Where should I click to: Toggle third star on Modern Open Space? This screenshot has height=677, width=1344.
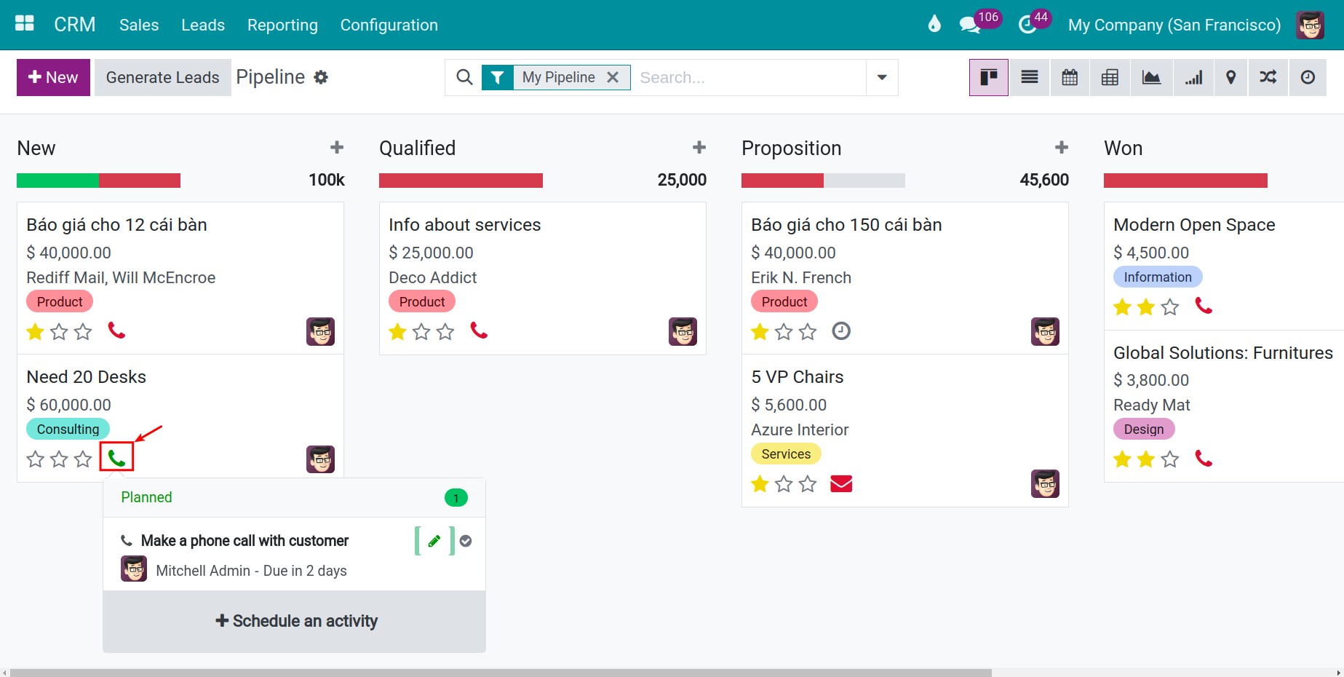click(1170, 307)
